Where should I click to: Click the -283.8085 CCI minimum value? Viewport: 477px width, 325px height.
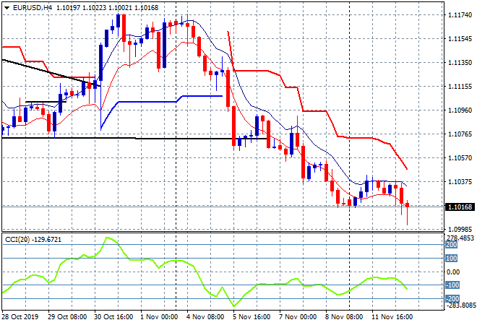(460, 305)
